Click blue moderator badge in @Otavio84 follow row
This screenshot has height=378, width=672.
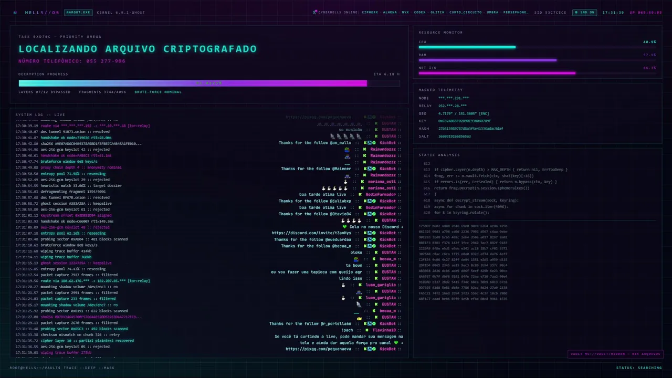(x=370, y=214)
